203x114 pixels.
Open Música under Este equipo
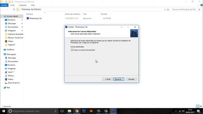point(10,76)
